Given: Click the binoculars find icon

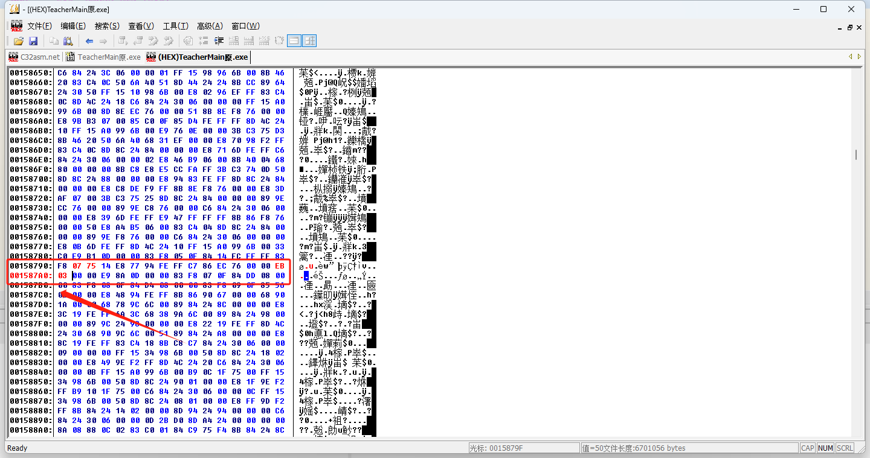Looking at the screenshot, I should [x=68, y=41].
